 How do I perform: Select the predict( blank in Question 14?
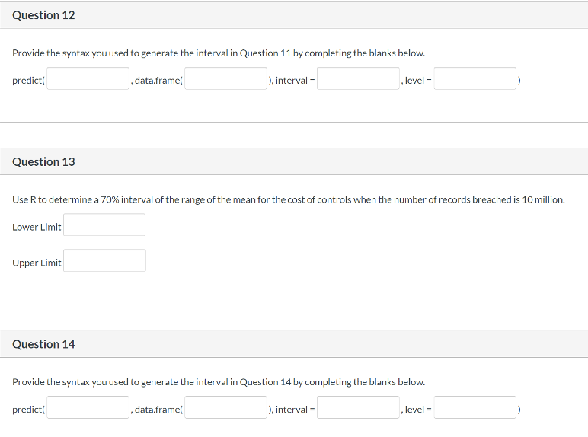click(88, 408)
